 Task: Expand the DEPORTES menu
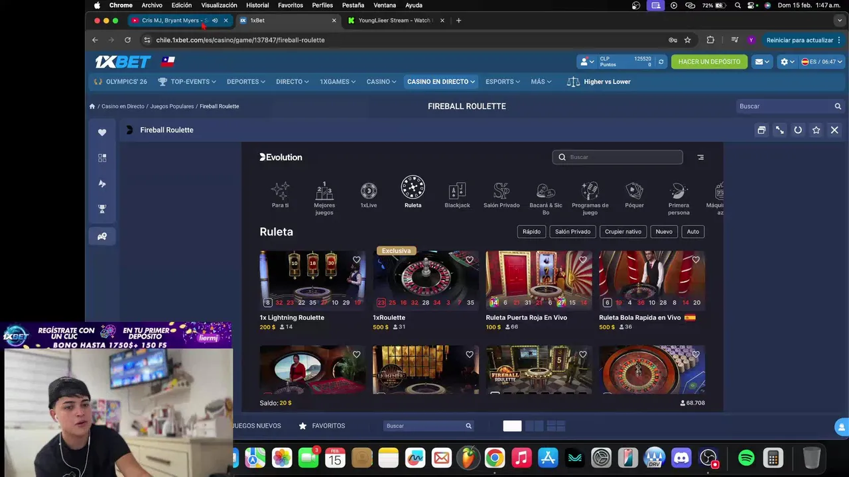point(246,81)
